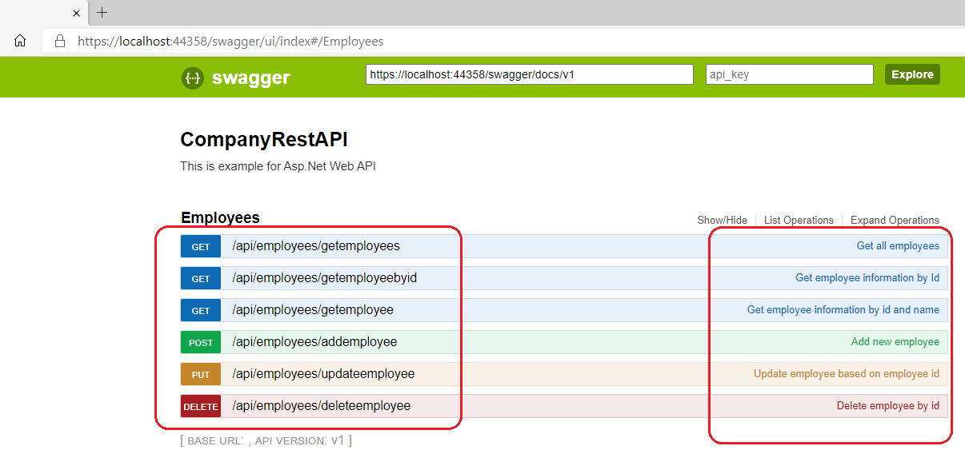Expand /api/employees/updateemployee operation
Image resolution: width=965 pixels, height=462 pixels.
(323, 374)
